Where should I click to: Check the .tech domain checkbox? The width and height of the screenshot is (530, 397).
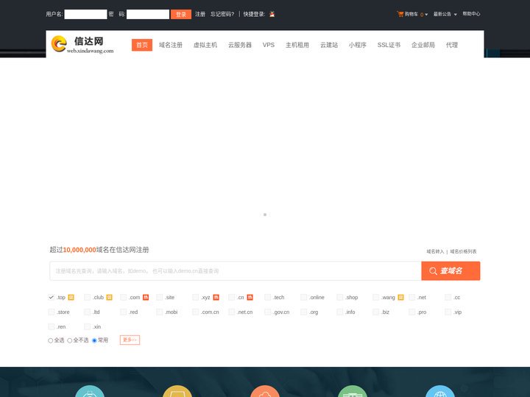pyautogui.click(x=268, y=298)
